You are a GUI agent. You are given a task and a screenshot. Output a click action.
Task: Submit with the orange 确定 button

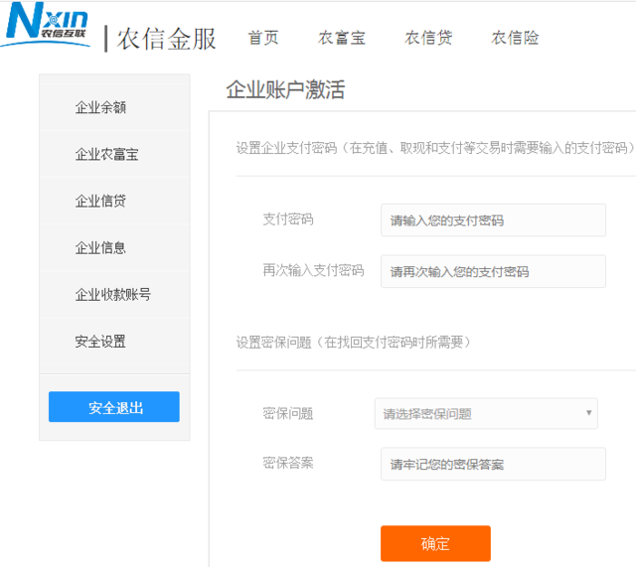435,543
